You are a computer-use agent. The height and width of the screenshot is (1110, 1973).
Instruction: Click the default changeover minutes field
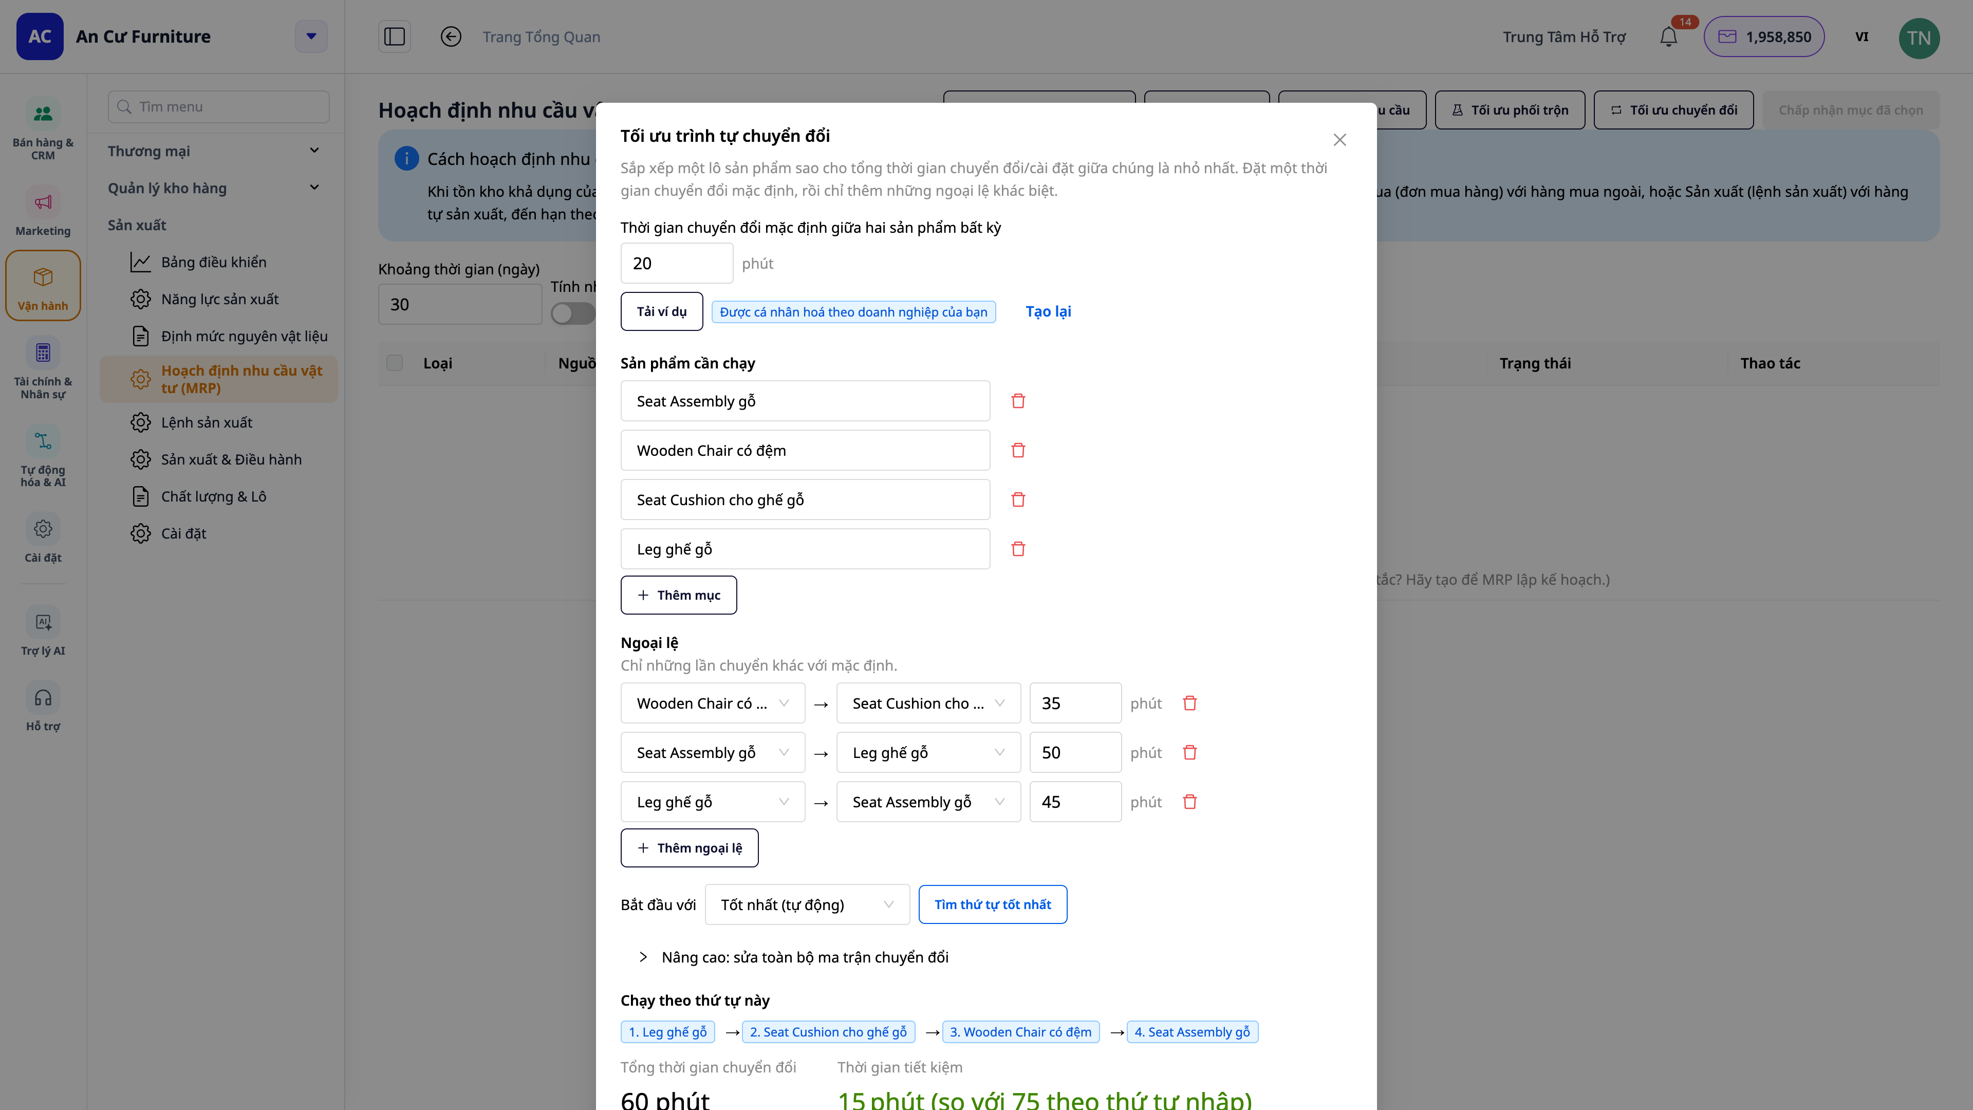(677, 264)
